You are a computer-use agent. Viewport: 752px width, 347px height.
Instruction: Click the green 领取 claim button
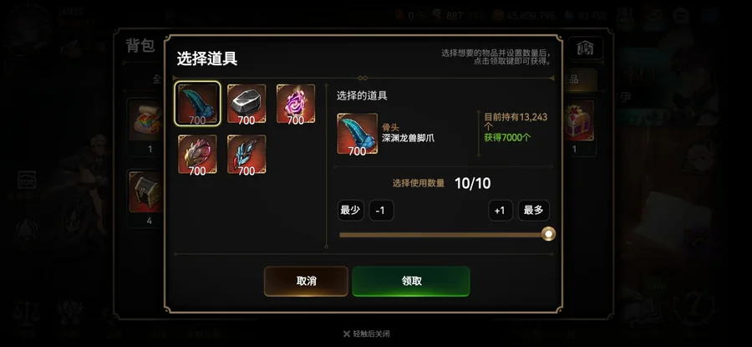411,281
